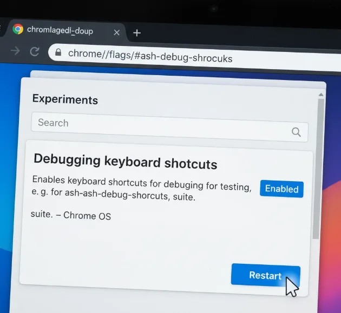Click the Experiments heading
Screen dimensions: 341x313
(65, 99)
